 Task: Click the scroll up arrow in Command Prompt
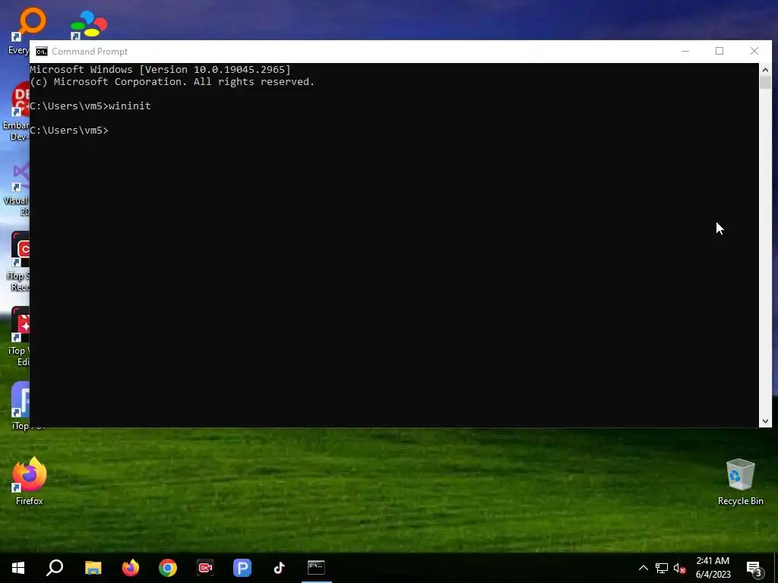tap(765, 69)
